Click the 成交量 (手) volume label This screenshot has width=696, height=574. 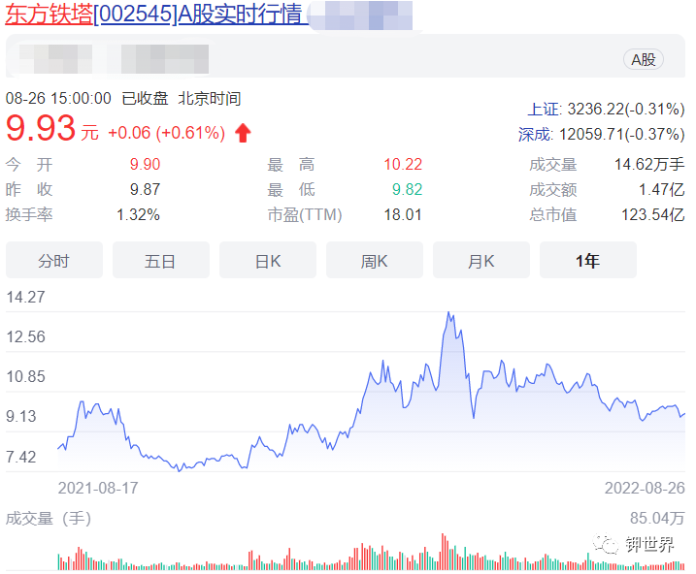pos(49,518)
